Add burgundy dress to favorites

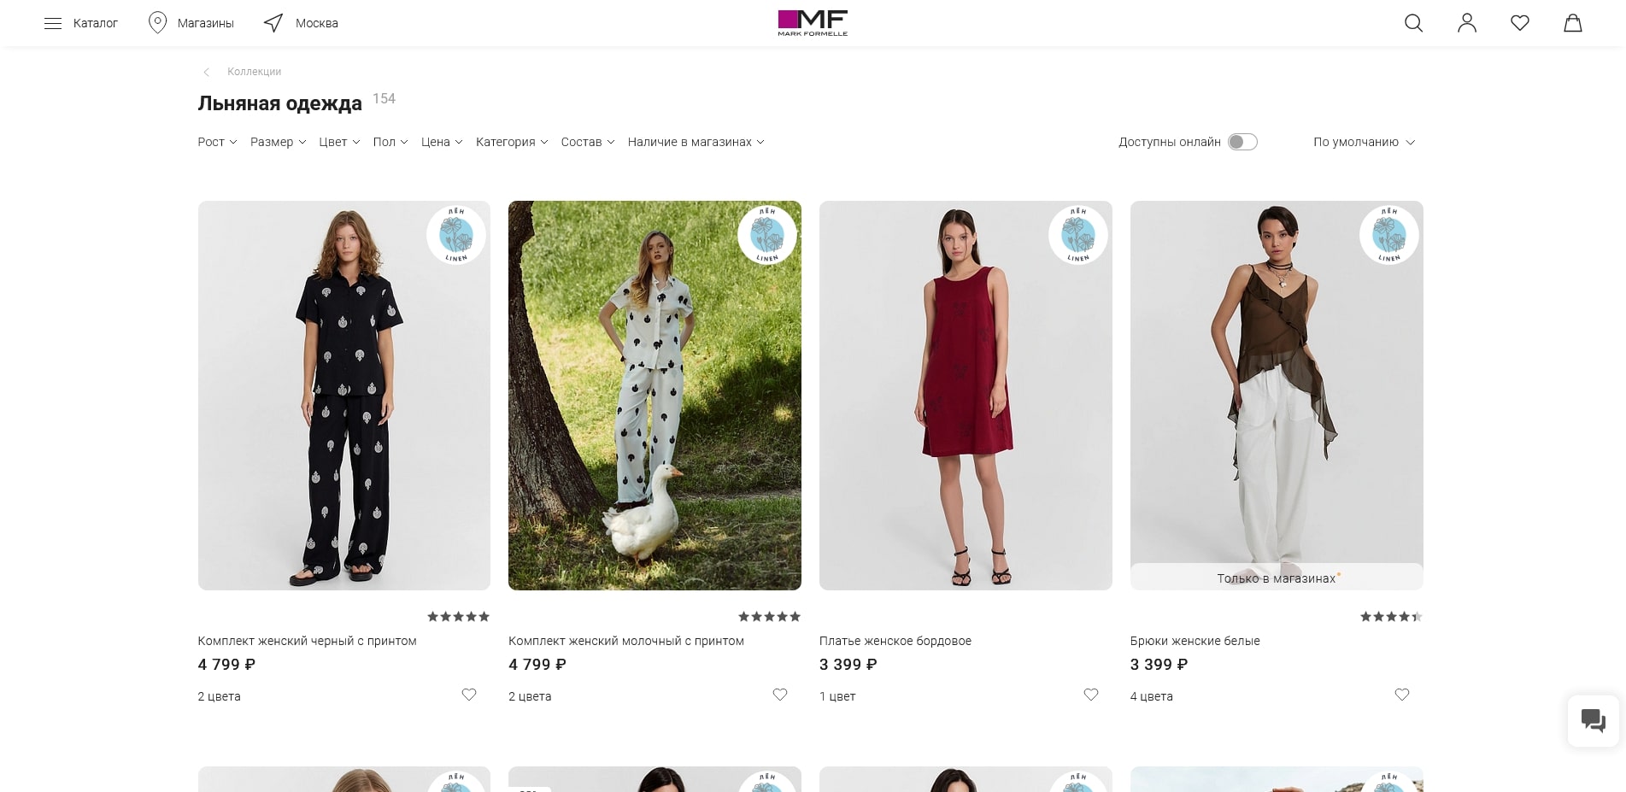tap(1090, 695)
